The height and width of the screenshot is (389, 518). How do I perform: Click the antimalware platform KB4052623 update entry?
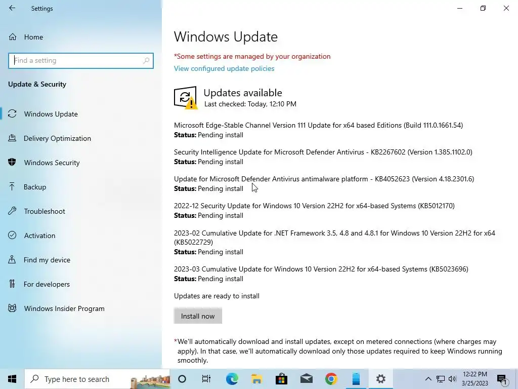coord(324,183)
